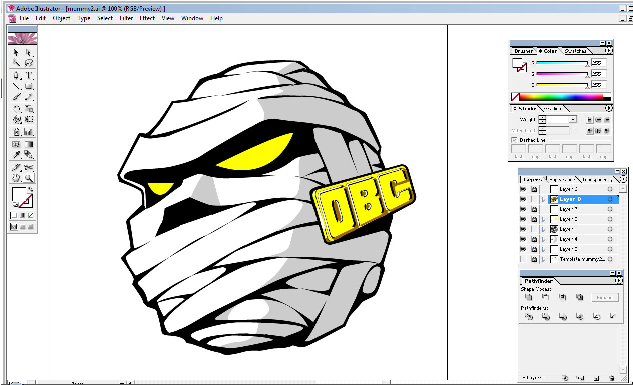Select the Pen tool
633x385 pixels.
pyautogui.click(x=16, y=75)
